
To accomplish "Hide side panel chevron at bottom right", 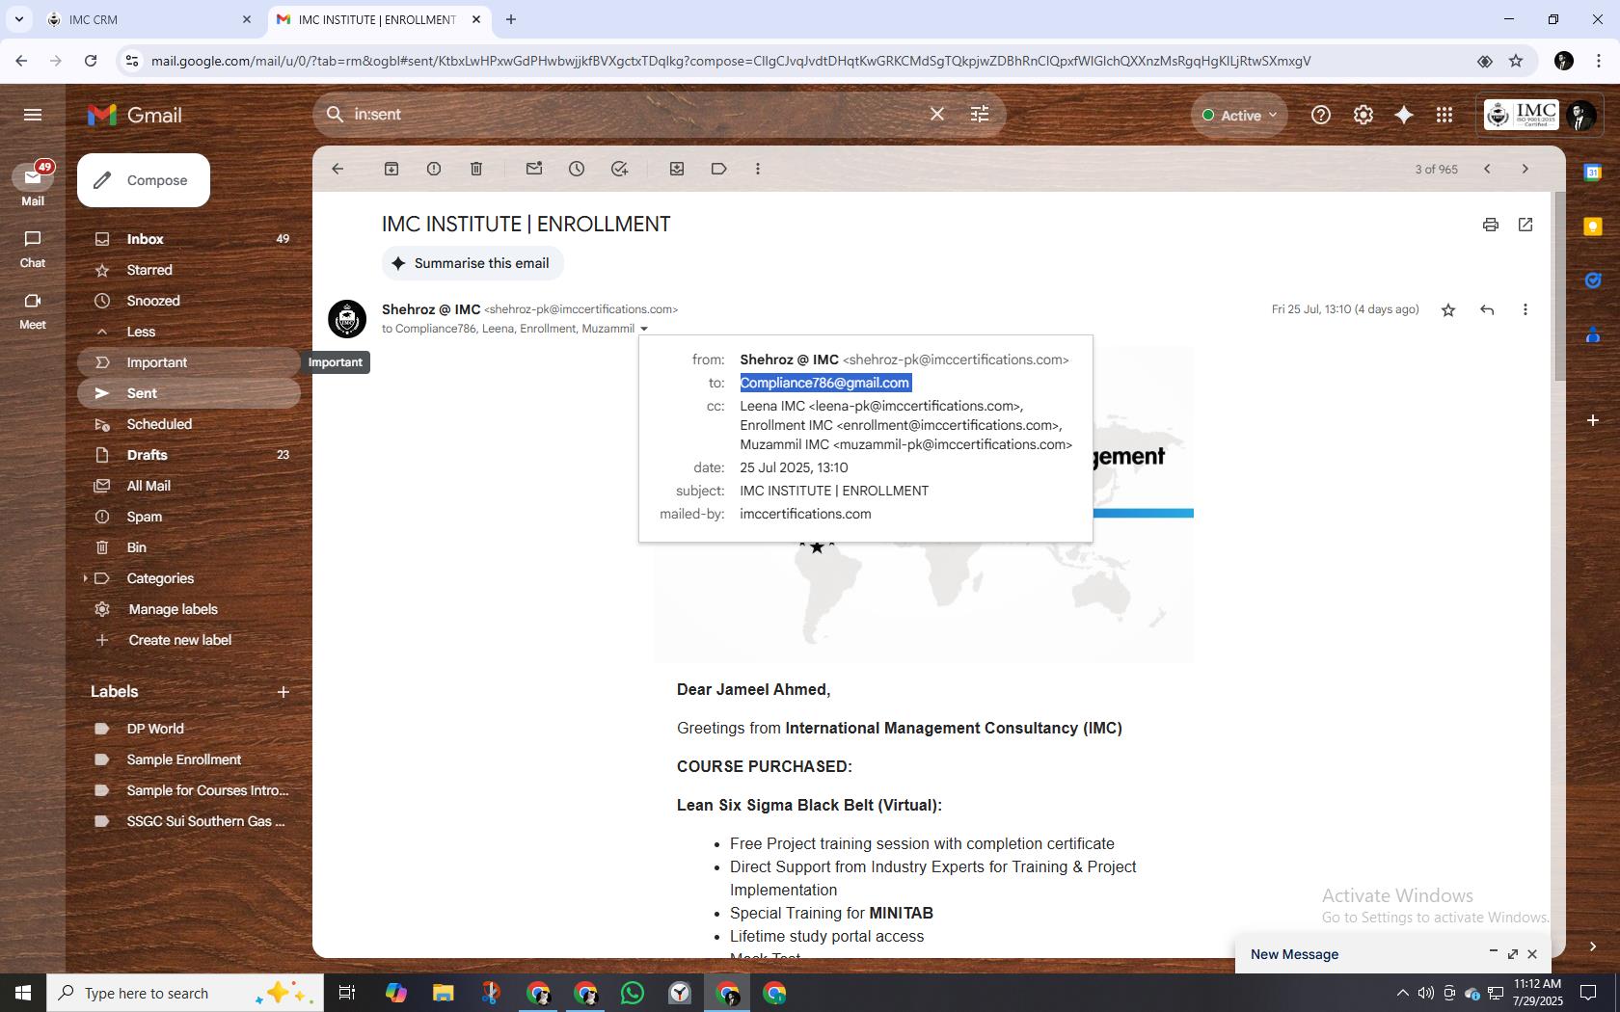I will [x=1593, y=946].
